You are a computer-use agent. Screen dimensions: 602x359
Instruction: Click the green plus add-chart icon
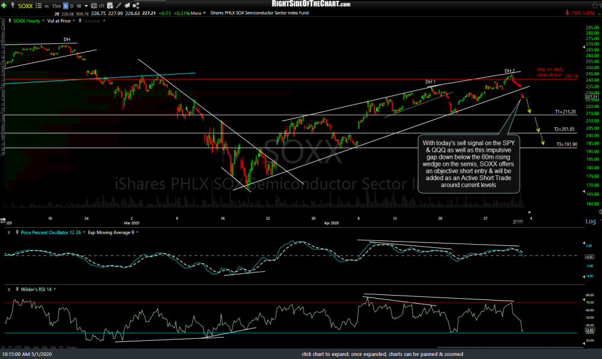pyautogui.click(x=5, y=4)
